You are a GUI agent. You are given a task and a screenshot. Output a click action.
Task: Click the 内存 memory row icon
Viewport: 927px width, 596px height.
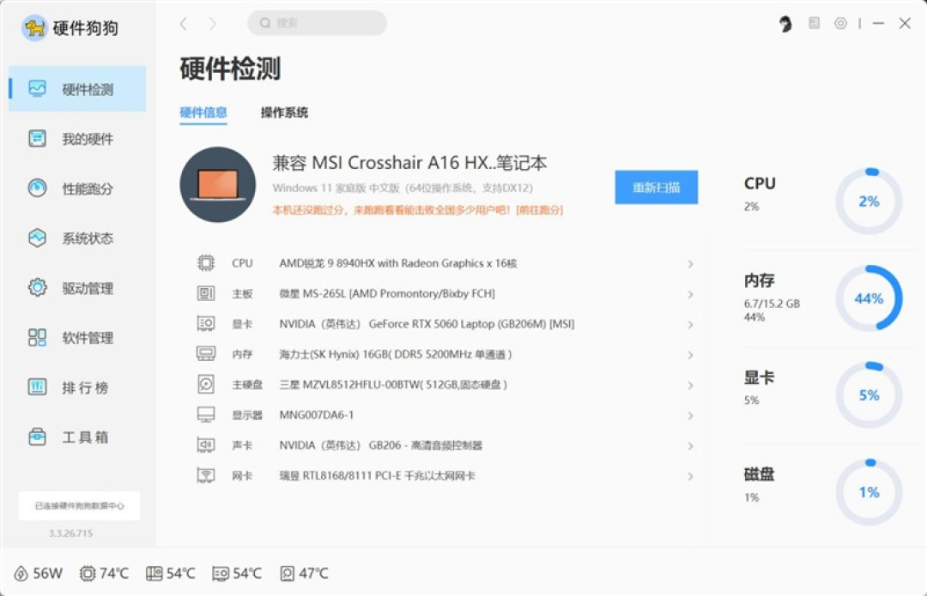[x=206, y=353]
